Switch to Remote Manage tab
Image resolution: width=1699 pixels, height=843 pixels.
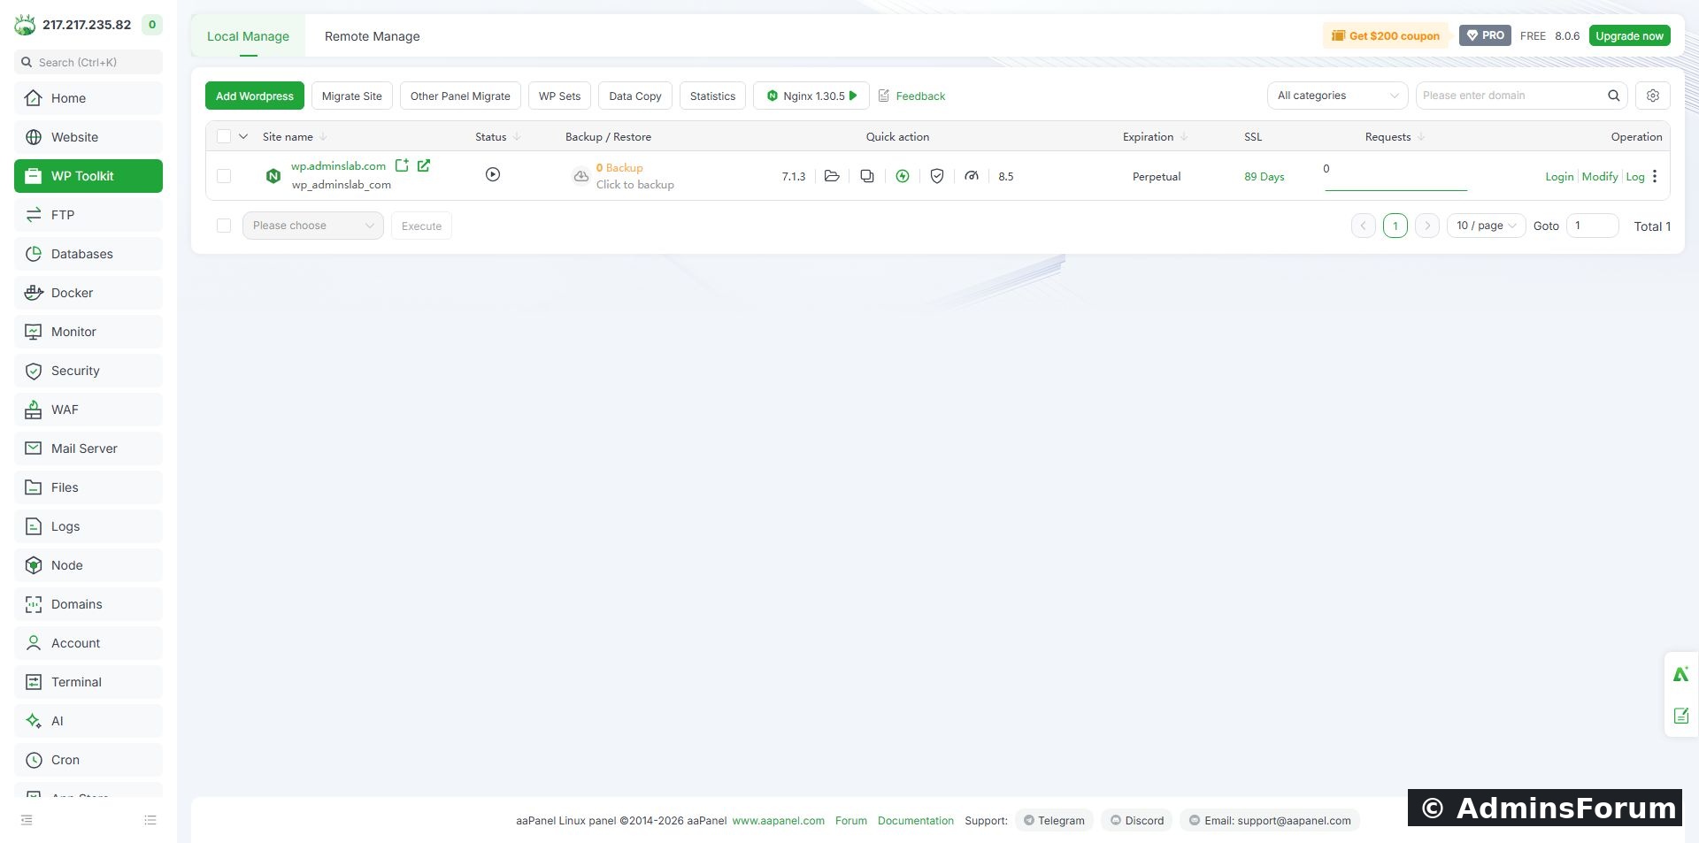[x=373, y=36]
